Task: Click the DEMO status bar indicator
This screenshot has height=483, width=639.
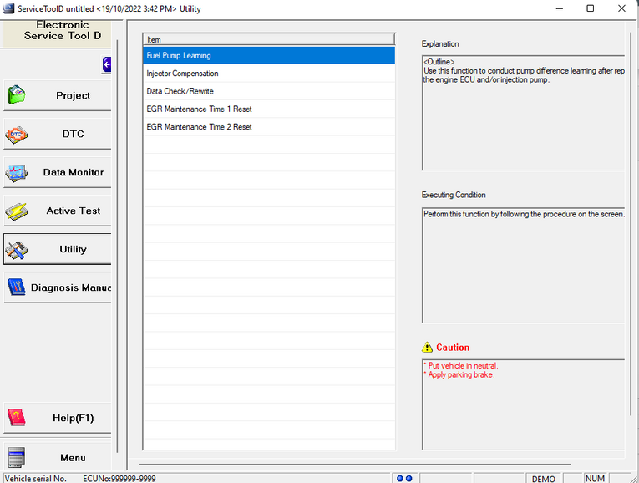Action: pyautogui.click(x=543, y=478)
